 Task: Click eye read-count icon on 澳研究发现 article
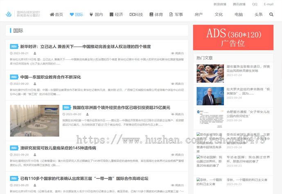[173, 155]
